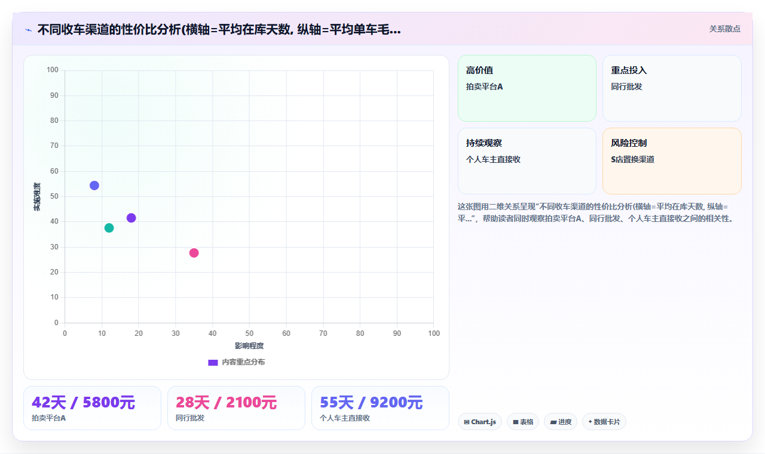Click the purple 内容重点分布 legend swatch
765x454 pixels.
[x=213, y=362]
